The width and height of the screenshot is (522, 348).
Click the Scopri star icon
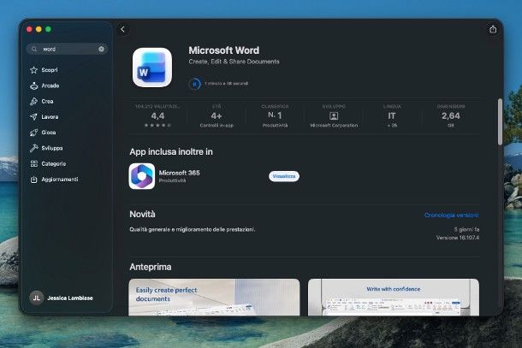[x=34, y=70]
